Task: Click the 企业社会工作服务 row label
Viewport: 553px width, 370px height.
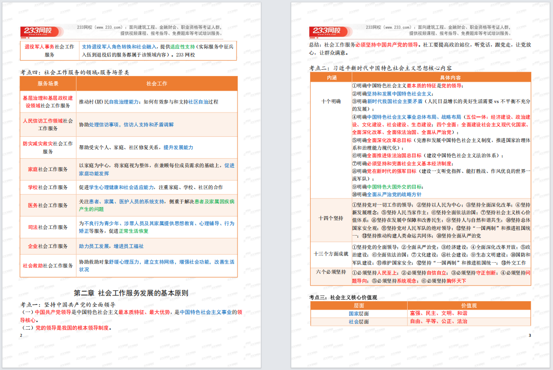Action: 48,247
